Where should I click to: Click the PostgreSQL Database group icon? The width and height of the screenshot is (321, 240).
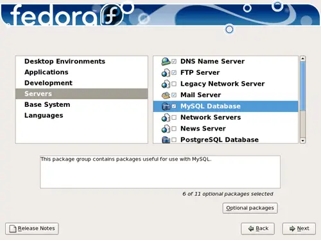(x=166, y=140)
